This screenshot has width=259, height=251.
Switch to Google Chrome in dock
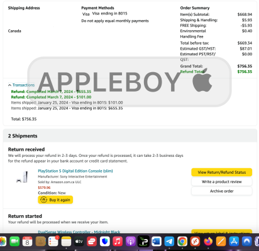182,242
